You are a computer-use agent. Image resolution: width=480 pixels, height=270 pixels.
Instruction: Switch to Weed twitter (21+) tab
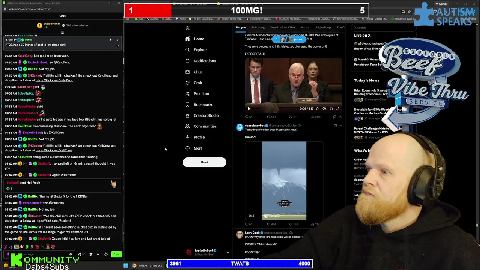point(283,27)
